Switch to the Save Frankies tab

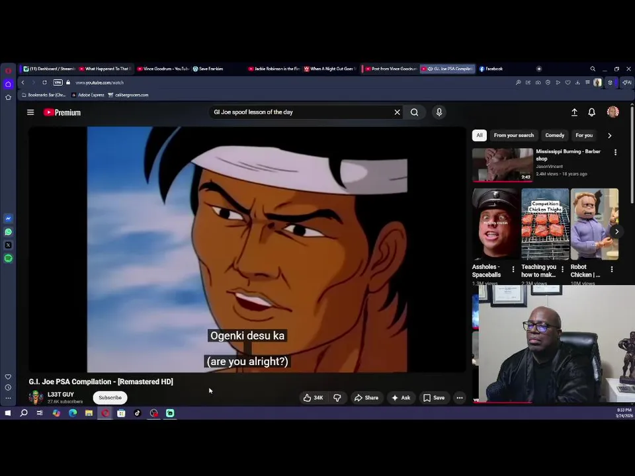[208, 69]
